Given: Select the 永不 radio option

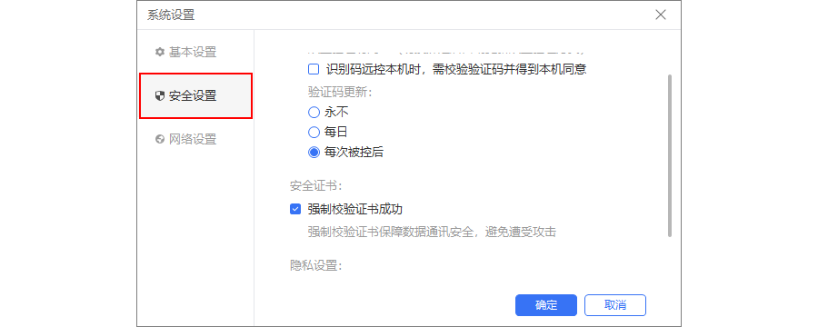Looking at the screenshot, I should tap(314, 112).
